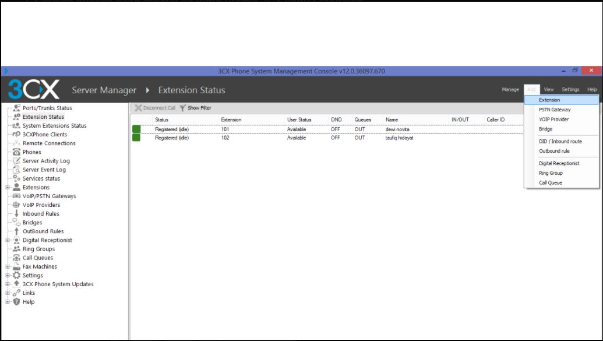Click the green status square for extension 102
The image size is (603, 341).
pyautogui.click(x=136, y=138)
